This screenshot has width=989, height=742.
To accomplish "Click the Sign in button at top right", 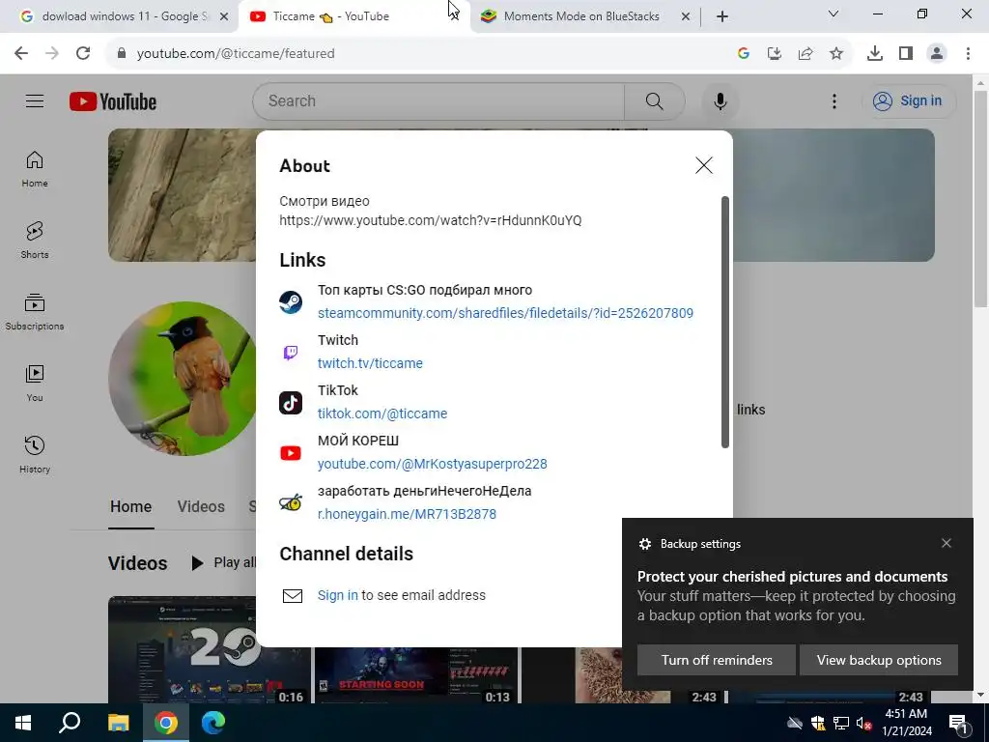I will 908,100.
